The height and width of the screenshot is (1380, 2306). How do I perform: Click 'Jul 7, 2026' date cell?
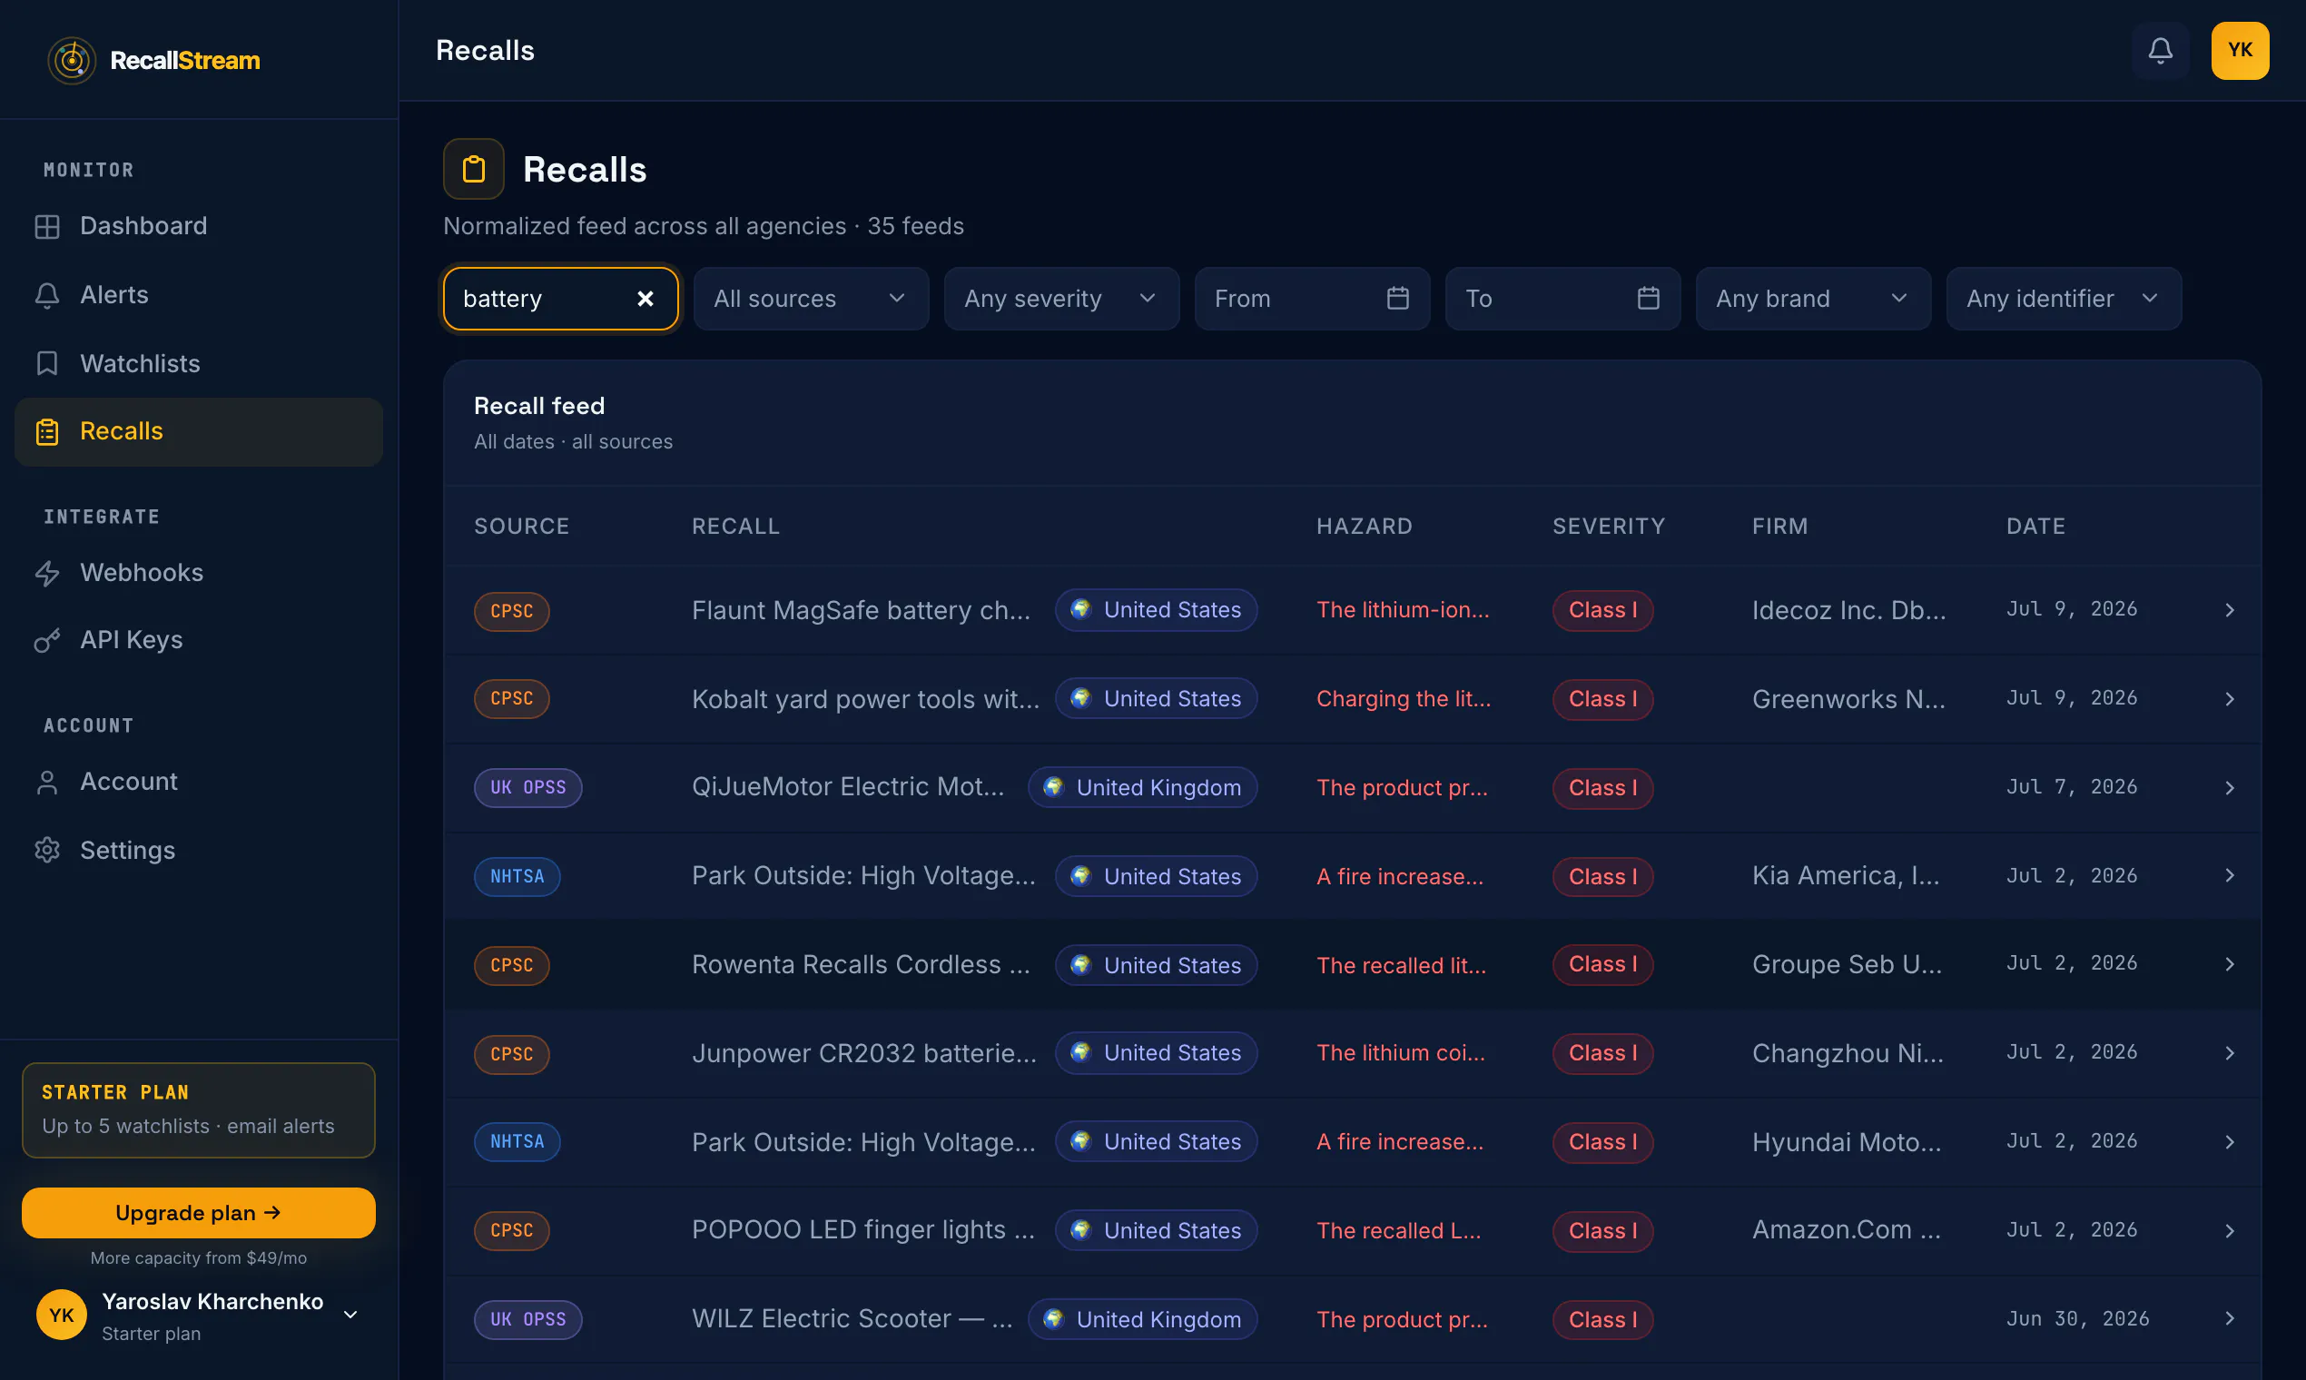(2072, 787)
